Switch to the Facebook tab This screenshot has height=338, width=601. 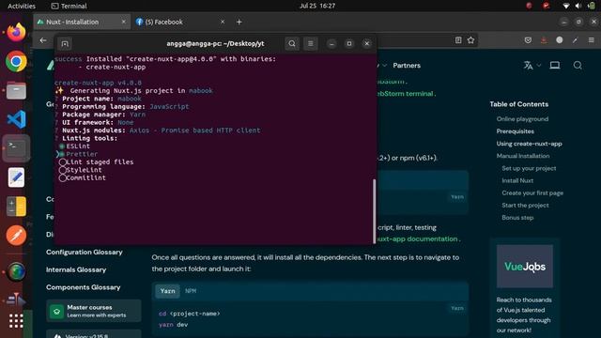[179, 23]
